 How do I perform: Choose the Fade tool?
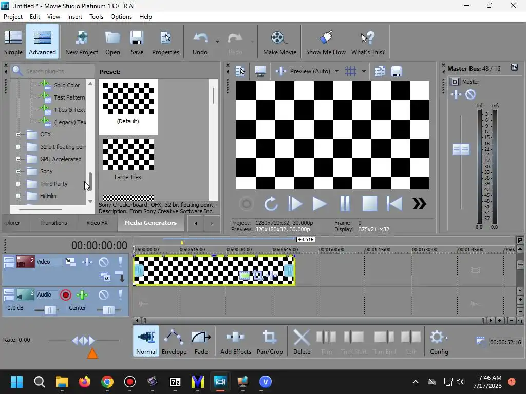201,341
